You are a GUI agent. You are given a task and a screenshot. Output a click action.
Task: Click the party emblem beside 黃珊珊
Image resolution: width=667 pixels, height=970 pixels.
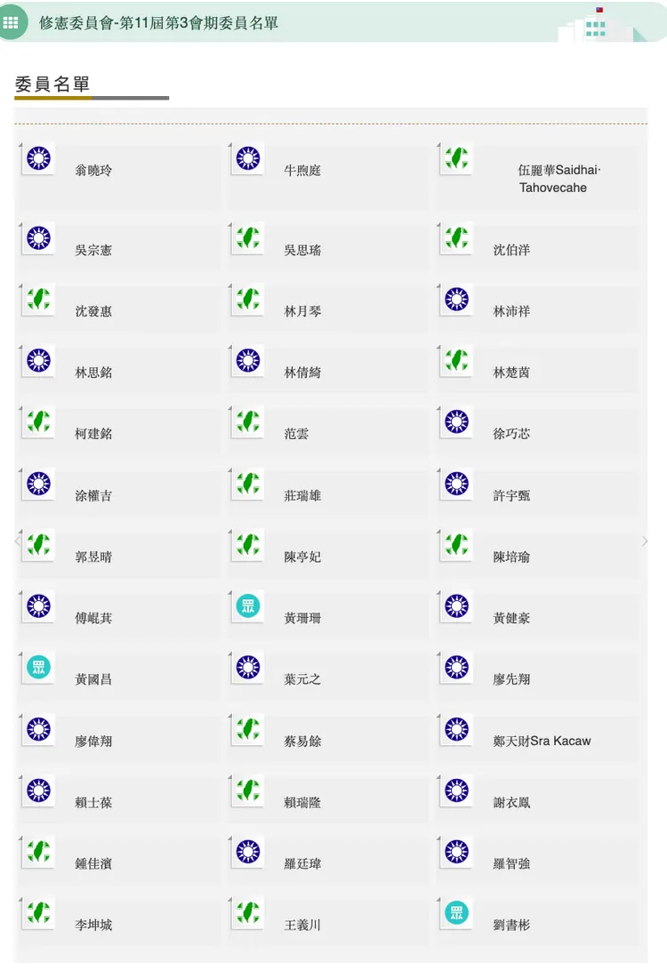tap(248, 606)
